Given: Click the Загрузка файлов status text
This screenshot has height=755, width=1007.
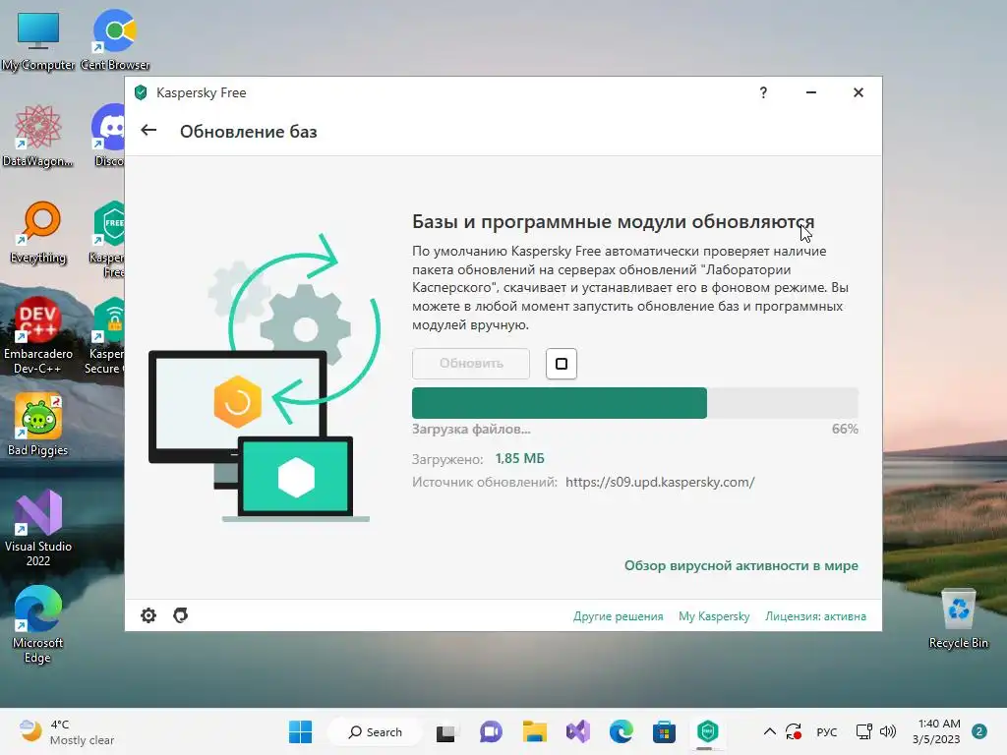Looking at the screenshot, I should (471, 429).
